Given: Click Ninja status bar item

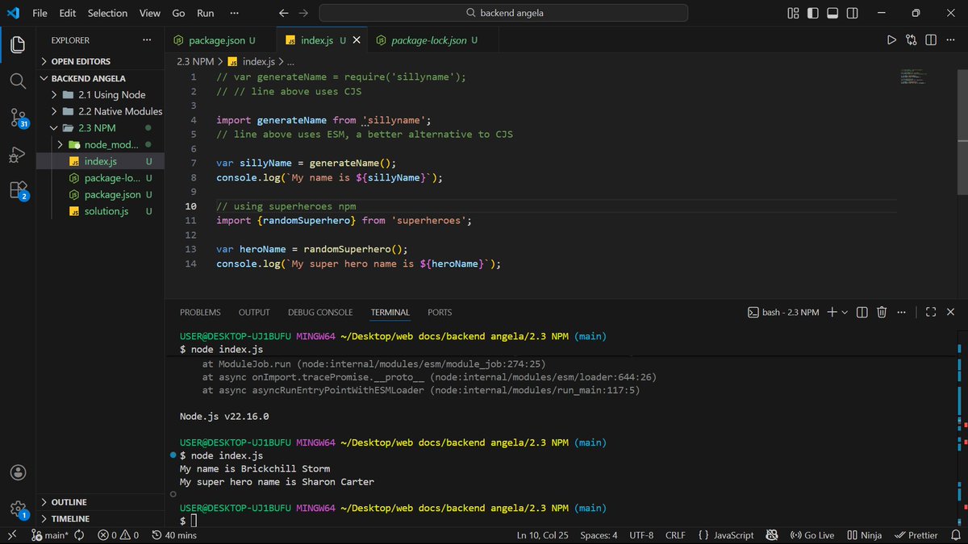Looking at the screenshot, I should pos(863,535).
